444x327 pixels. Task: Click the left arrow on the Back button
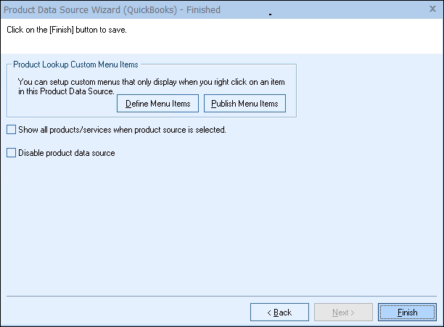[x=270, y=312]
